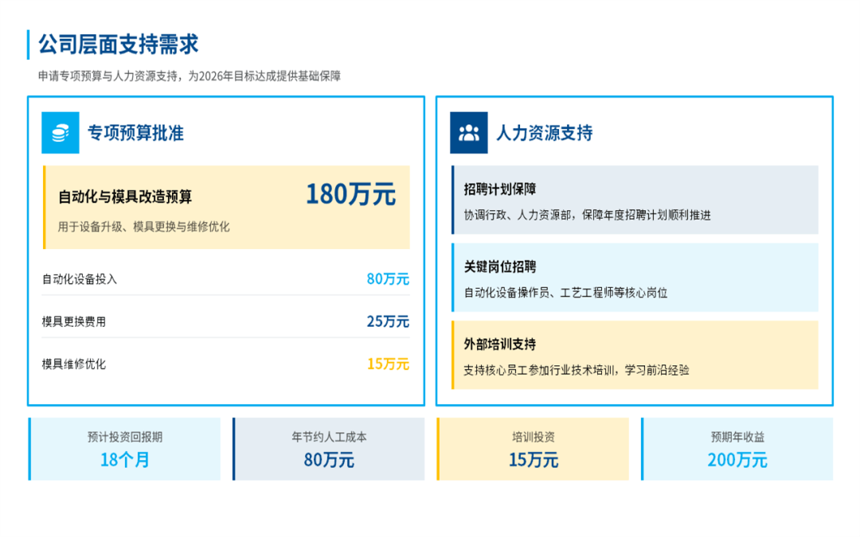860x537 pixels.
Task: Click the 25万元 mold replacement amount
Action: point(387,322)
